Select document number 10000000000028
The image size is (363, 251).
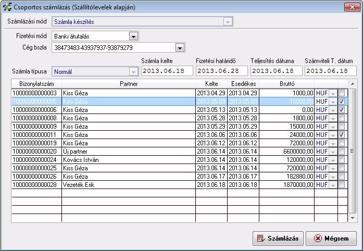(x=36, y=185)
